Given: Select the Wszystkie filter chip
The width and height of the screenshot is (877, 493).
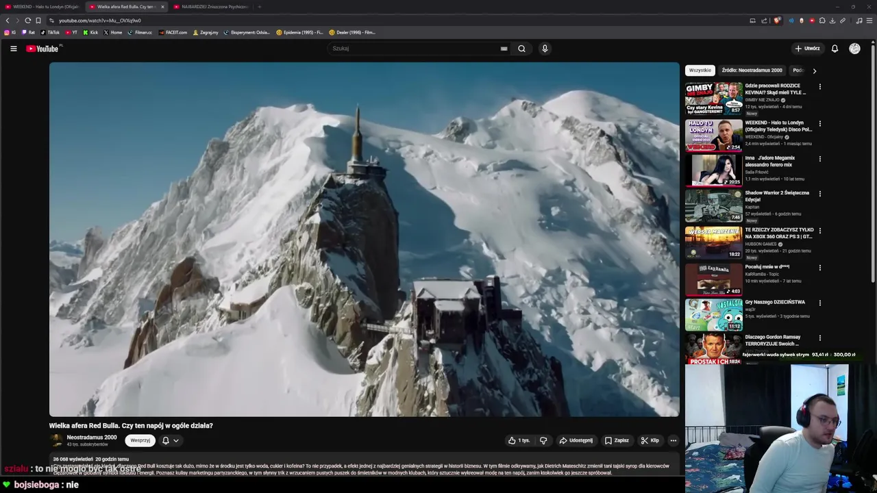Looking at the screenshot, I should click(x=700, y=70).
